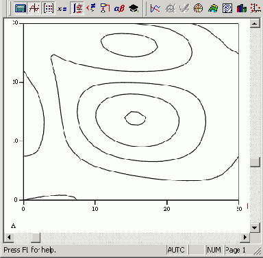
Task: Click the NUM status indicator
Action: (214, 250)
